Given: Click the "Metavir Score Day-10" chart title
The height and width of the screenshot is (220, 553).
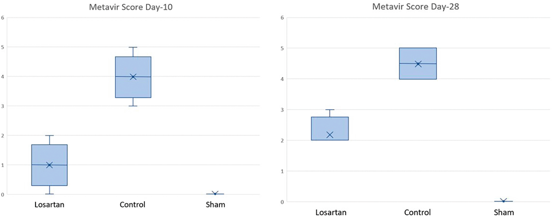Looking at the screenshot, I should click(131, 7).
